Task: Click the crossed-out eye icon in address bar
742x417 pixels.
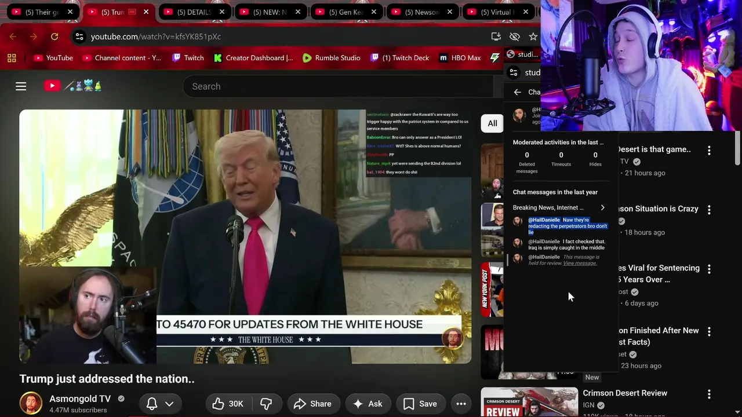Action: (x=514, y=36)
